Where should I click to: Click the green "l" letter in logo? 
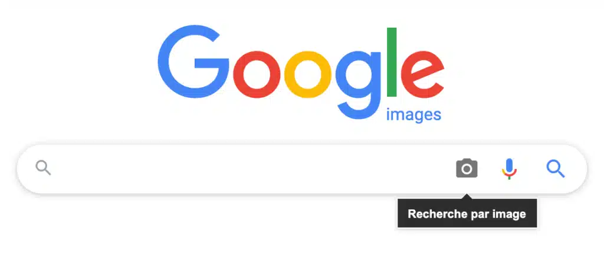(392, 62)
